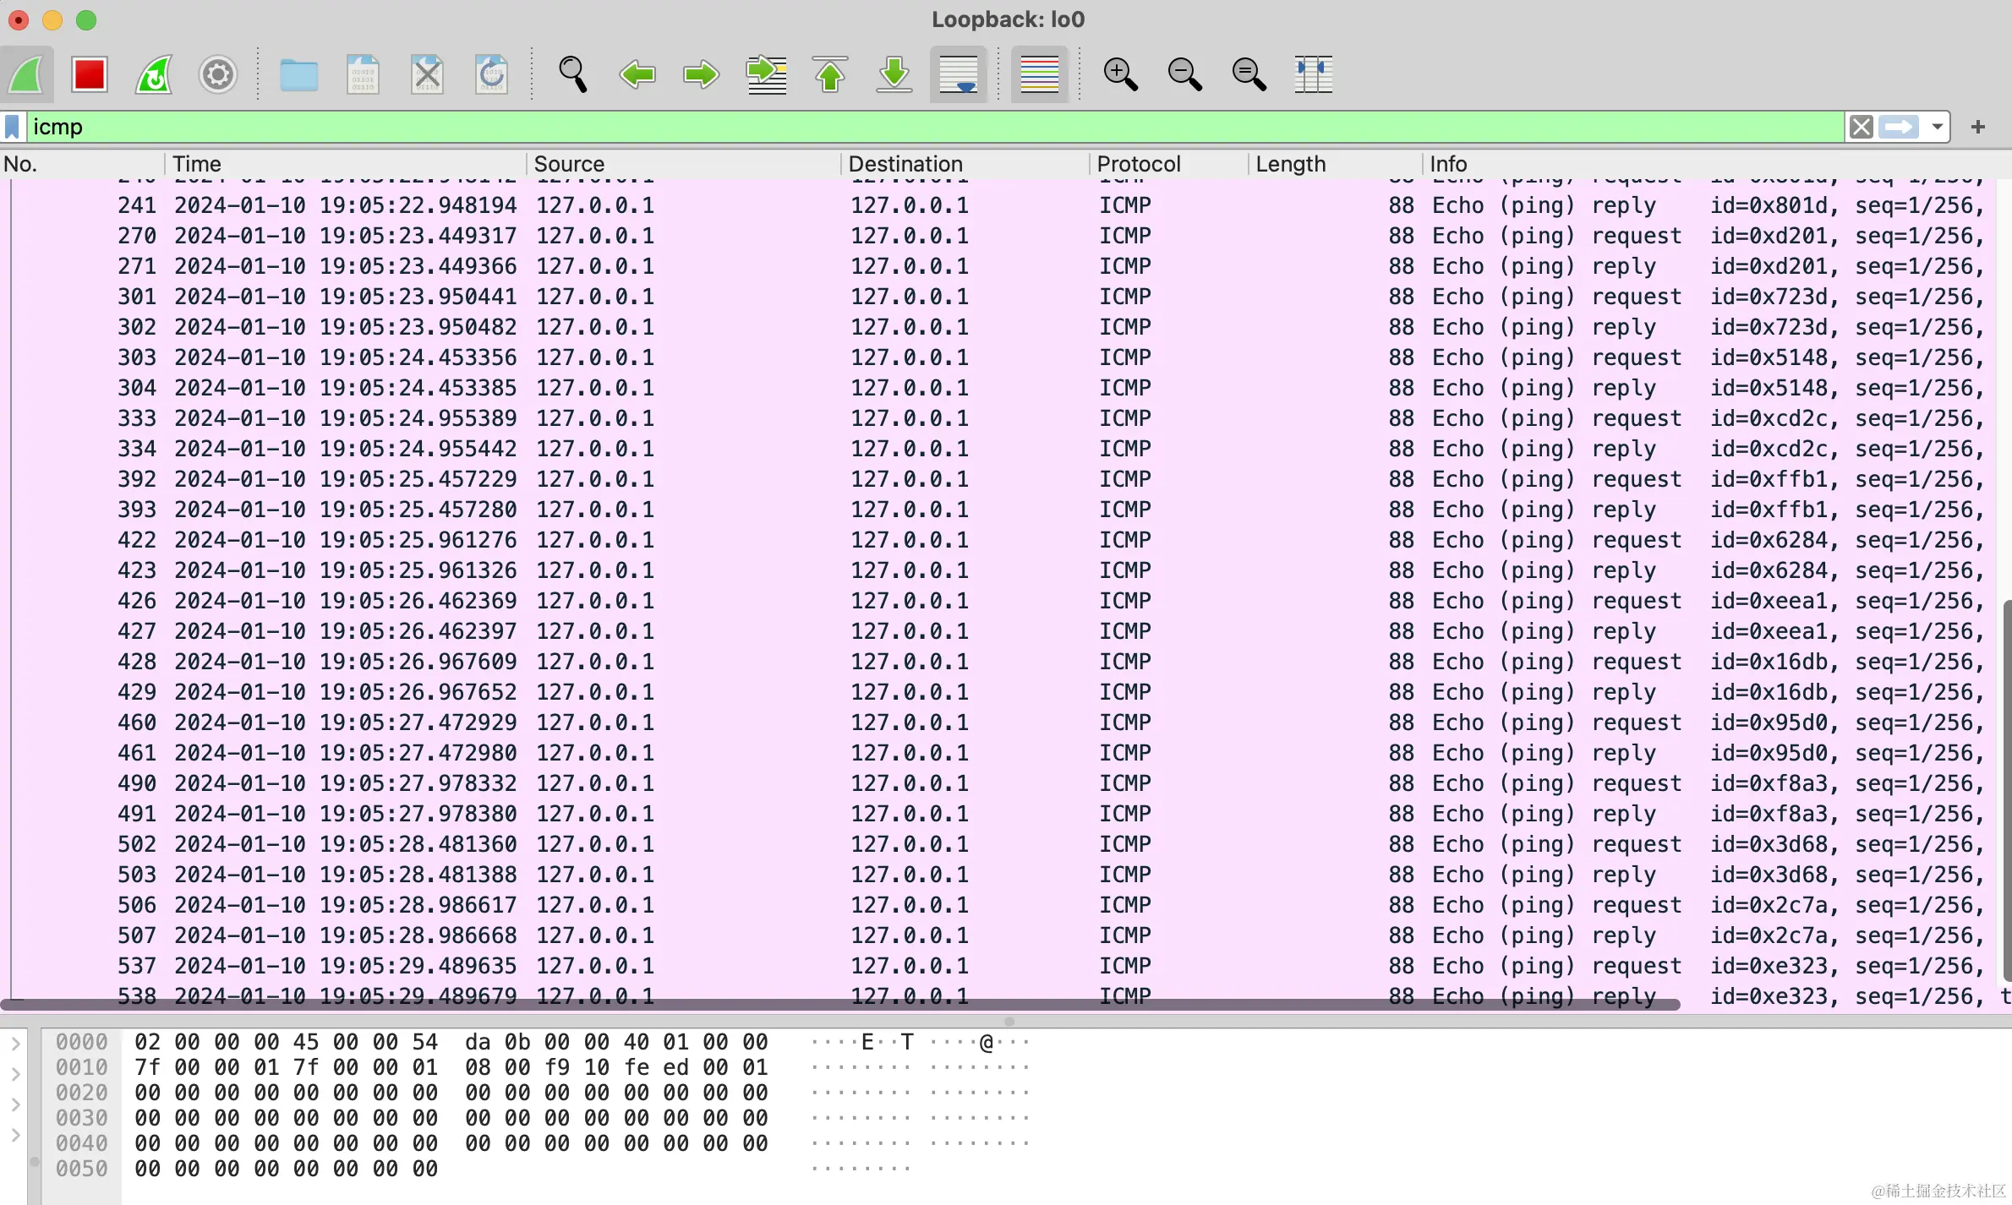This screenshot has width=2012, height=1205.
Task: Toggle the display filter bookmark
Action: 13,127
